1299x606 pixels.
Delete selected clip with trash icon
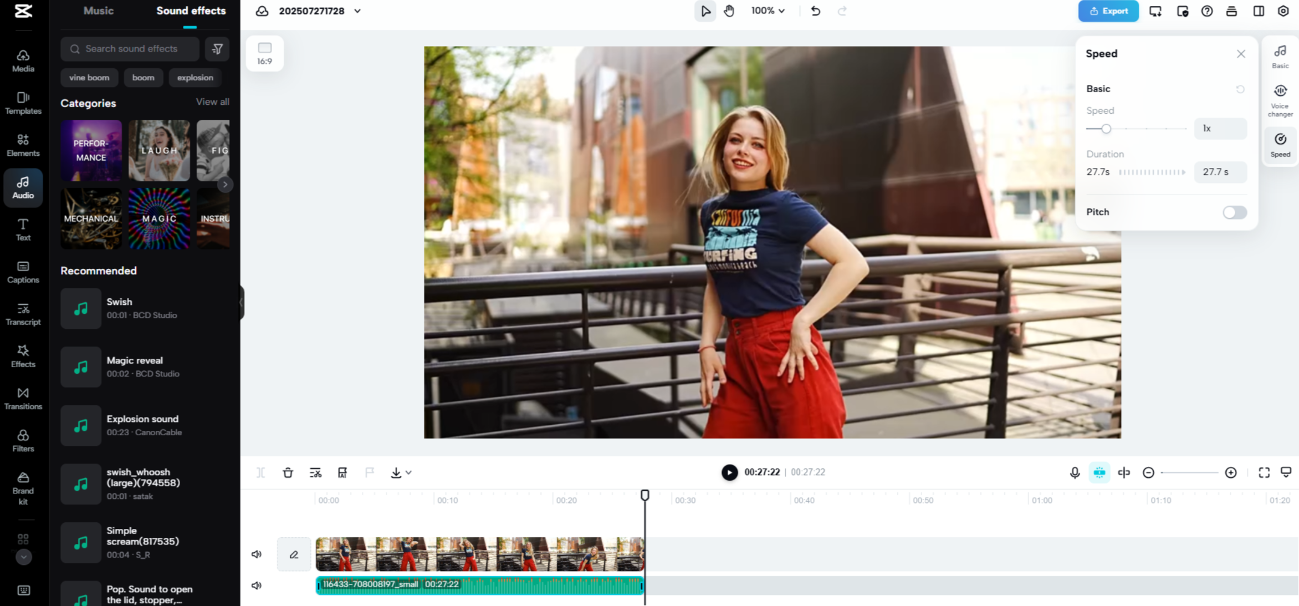(x=288, y=472)
